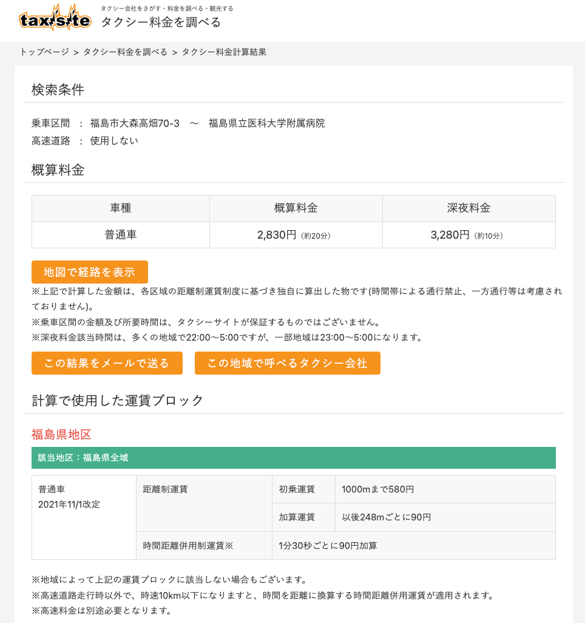Click the タクシー料金計算結果 breadcrumb text
585x623 pixels.
224,52
